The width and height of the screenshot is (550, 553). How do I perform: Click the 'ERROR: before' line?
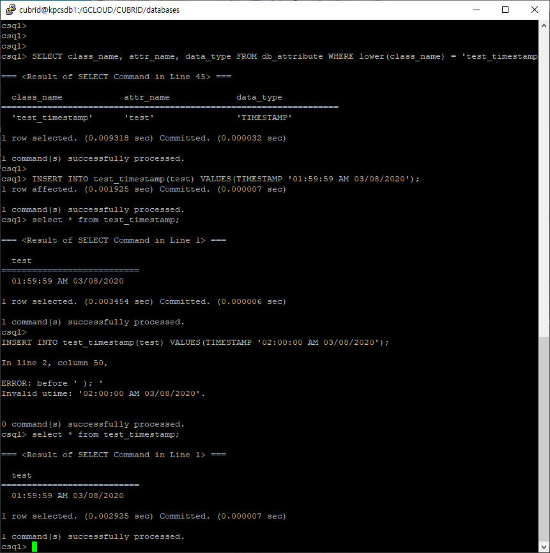52,383
